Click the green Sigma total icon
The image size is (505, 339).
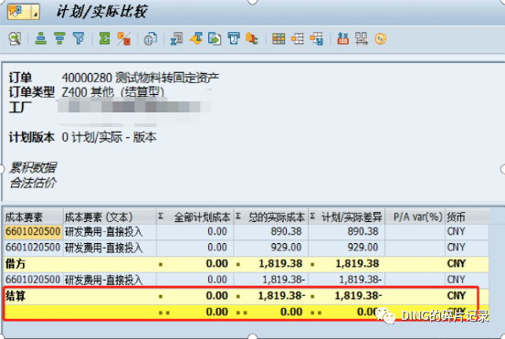[x=104, y=38]
